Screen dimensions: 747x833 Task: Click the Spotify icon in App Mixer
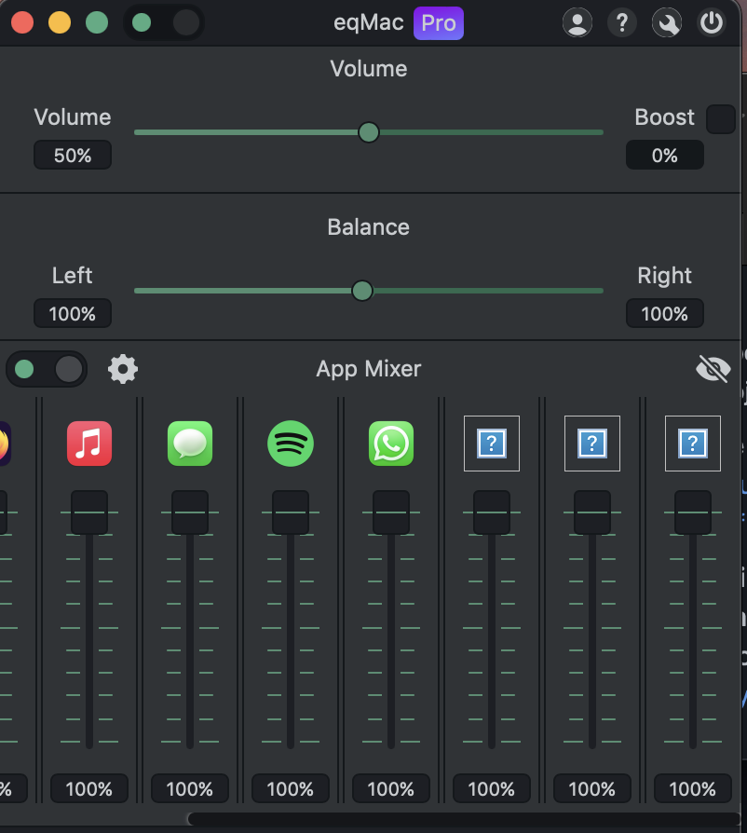coord(290,444)
